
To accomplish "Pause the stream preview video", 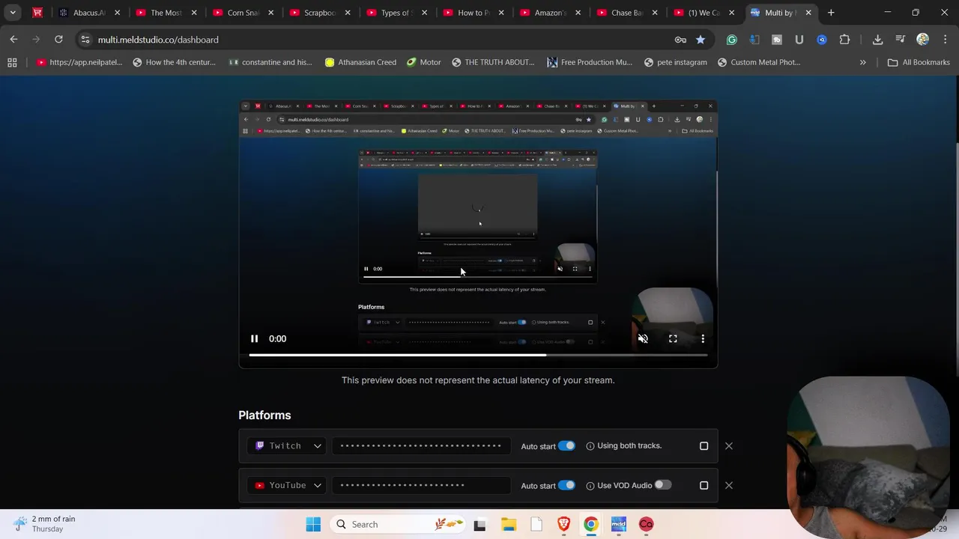I will click(254, 338).
